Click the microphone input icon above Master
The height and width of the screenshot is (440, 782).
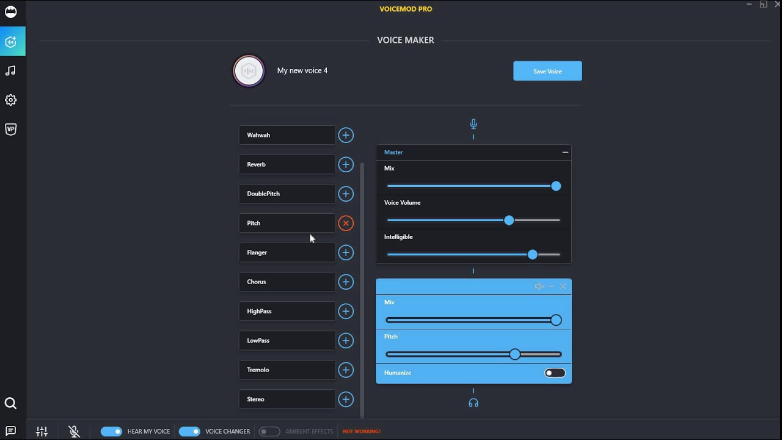coord(473,124)
